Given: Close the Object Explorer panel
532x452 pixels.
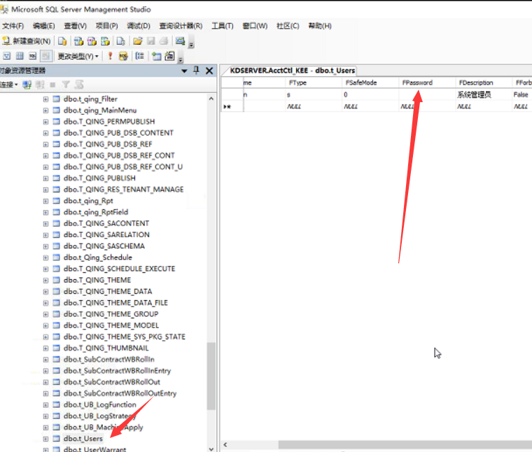Looking at the screenshot, I should (x=209, y=71).
